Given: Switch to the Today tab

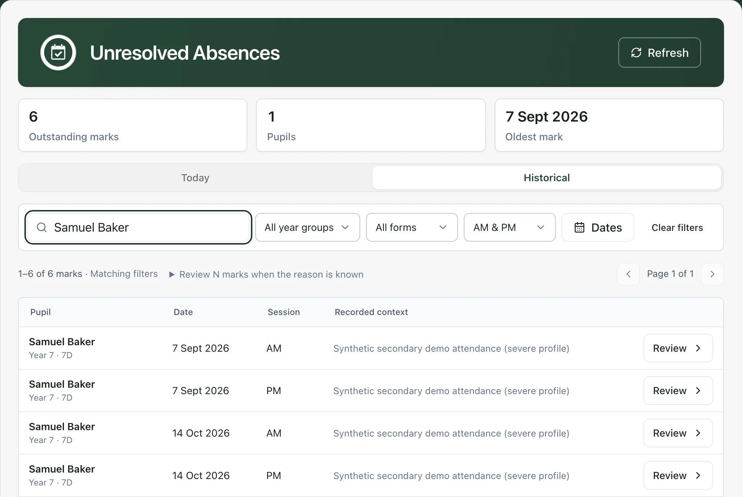Looking at the screenshot, I should [x=195, y=178].
